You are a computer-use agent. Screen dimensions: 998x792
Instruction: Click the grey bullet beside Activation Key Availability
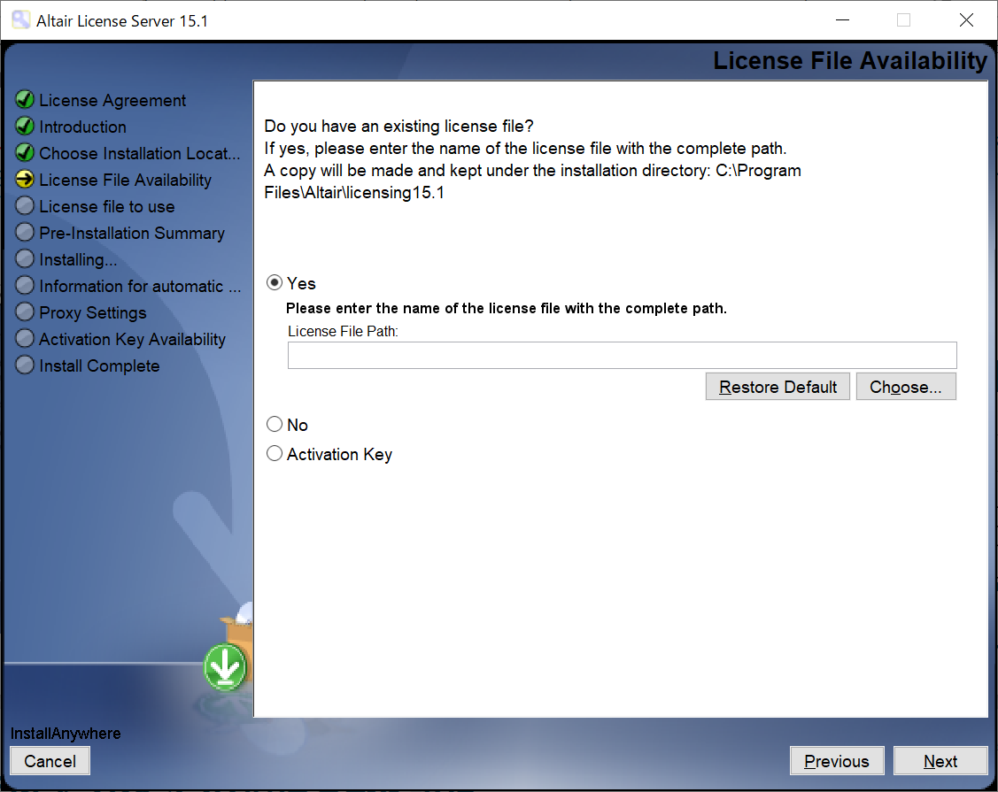click(x=25, y=338)
